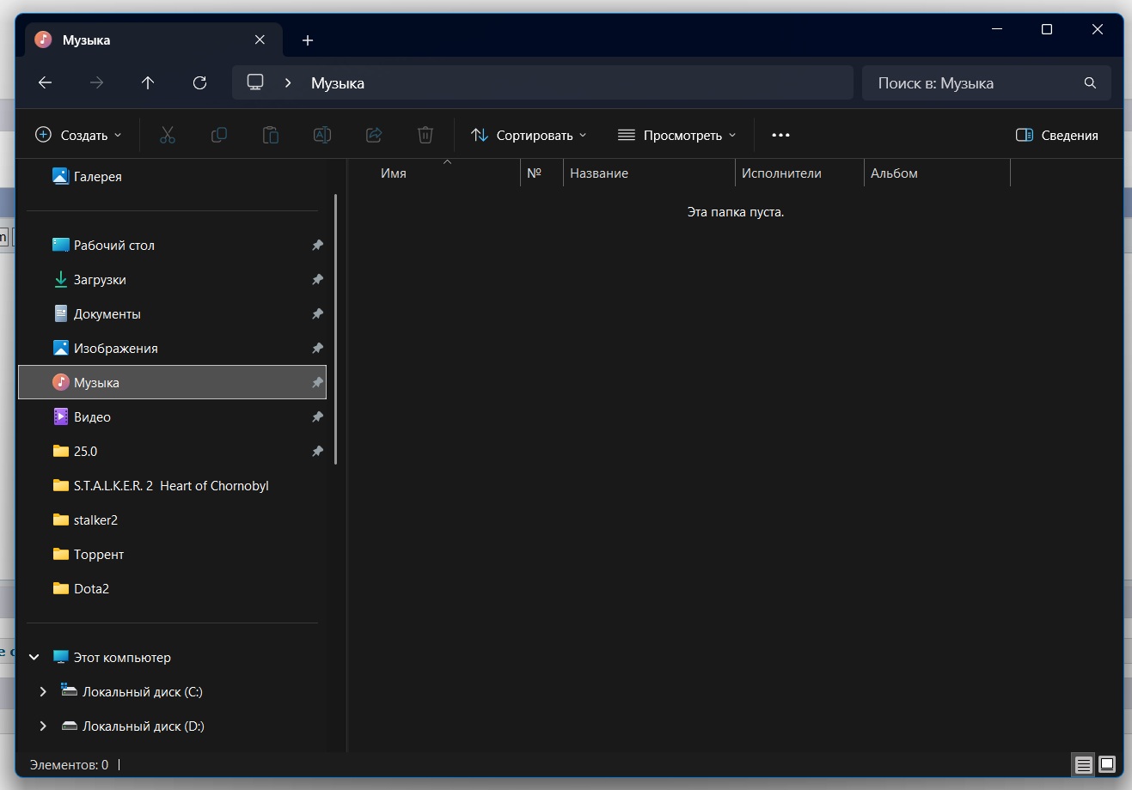This screenshot has height=790, width=1132.
Task: Select Локальный диск (D:) in the tree
Action: pos(172,726)
